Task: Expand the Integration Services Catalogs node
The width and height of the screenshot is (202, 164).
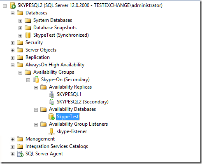Action: 12,147
